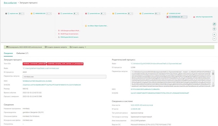Collapse the powershell.exe that spawned mimikatz.exe
The image size is (218, 126).
pos(143,14)
